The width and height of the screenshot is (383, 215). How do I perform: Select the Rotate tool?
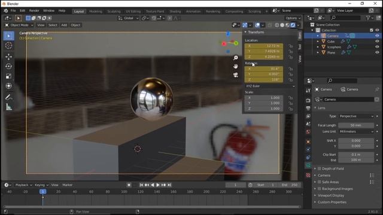pos(9,66)
